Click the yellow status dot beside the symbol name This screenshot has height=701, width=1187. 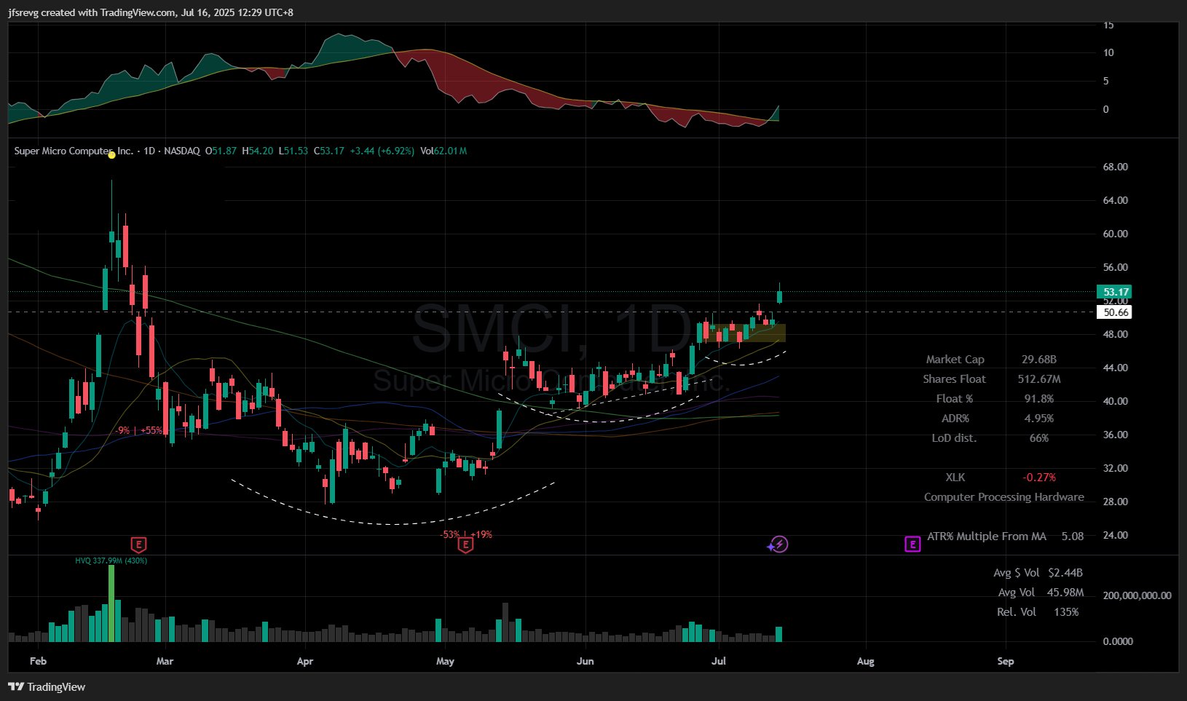point(111,154)
